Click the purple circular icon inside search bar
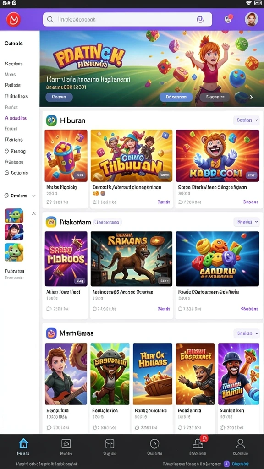This screenshot has width=264, height=469. [x=200, y=19]
